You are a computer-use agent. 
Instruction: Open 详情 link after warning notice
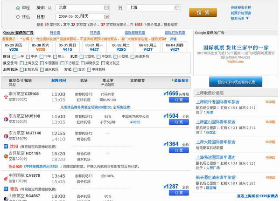(x=173, y=39)
